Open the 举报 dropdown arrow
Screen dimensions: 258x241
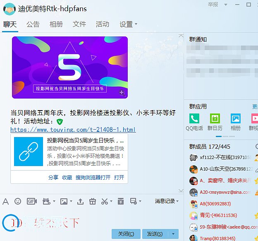pos(226,5)
